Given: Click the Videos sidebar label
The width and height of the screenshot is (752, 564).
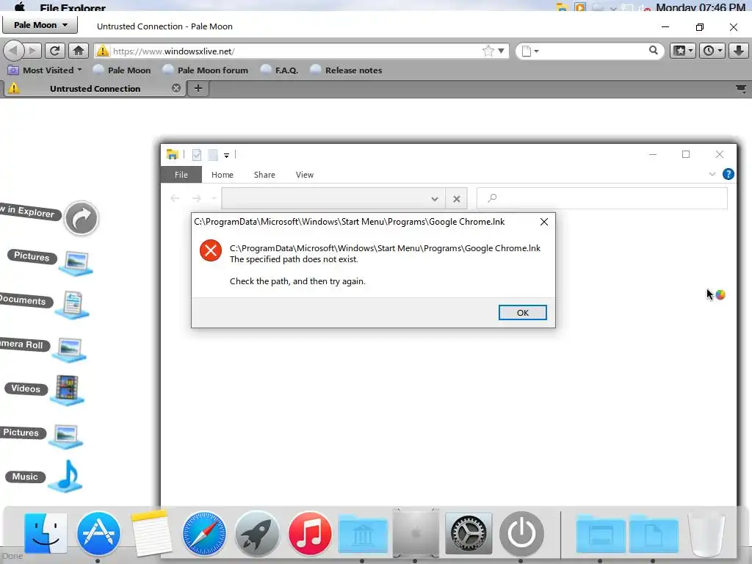Looking at the screenshot, I should [x=26, y=388].
